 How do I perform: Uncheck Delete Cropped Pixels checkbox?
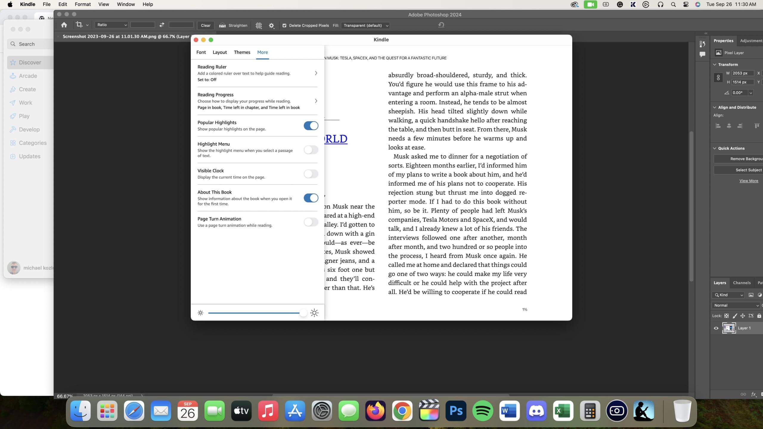[x=284, y=25]
